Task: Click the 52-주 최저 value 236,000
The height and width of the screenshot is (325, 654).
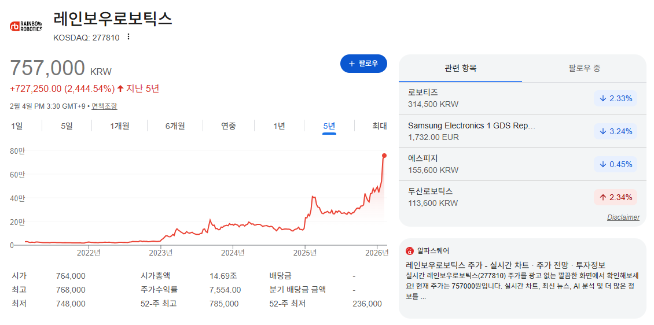Action: 367,304
